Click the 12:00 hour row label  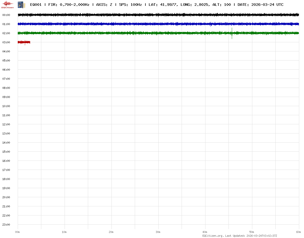(x=6, y=124)
